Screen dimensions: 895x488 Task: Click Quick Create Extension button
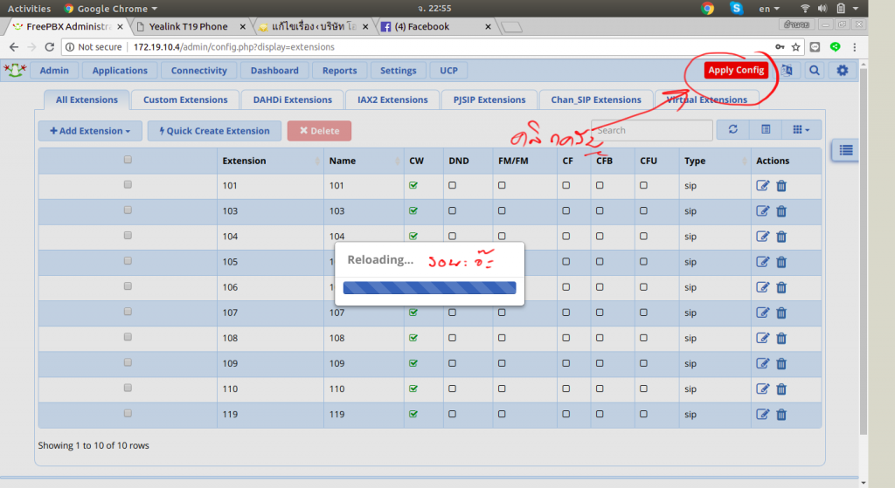pos(214,131)
